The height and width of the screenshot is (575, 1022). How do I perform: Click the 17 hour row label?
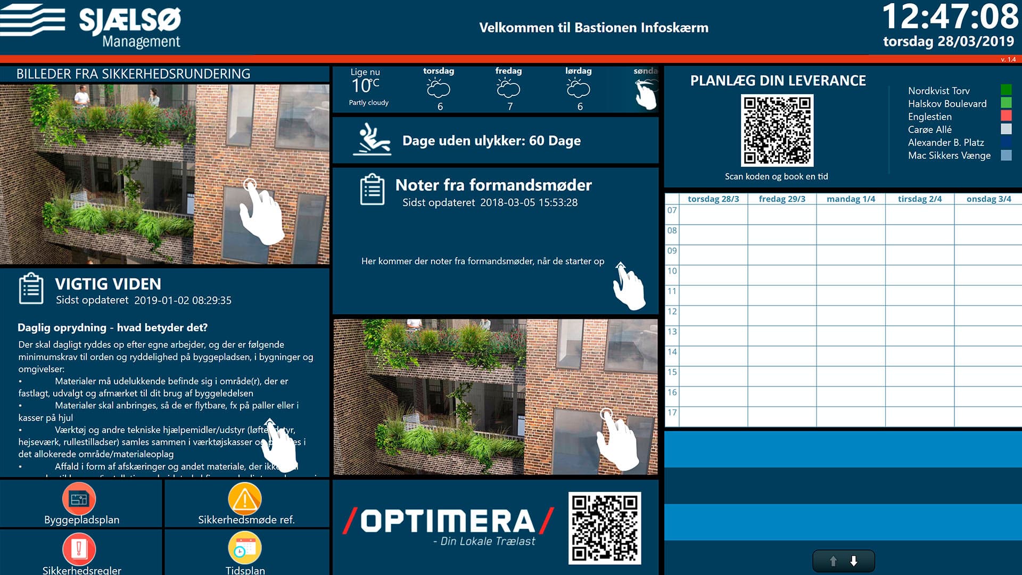point(672,413)
